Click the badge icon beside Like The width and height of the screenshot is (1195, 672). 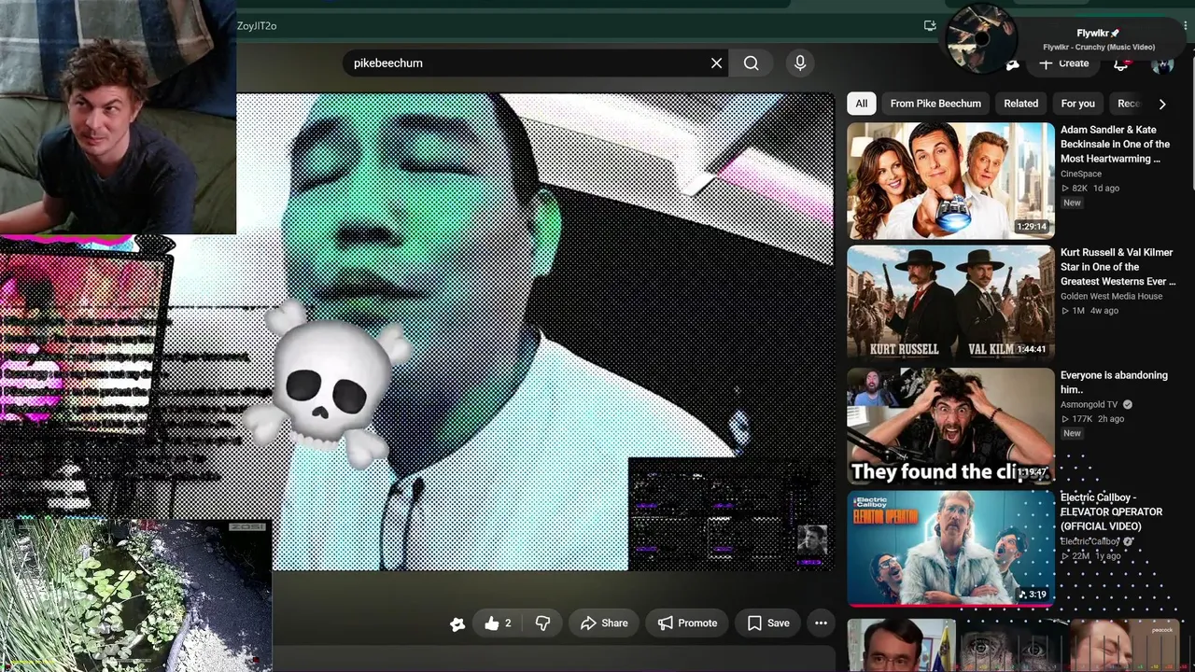[457, 624]
